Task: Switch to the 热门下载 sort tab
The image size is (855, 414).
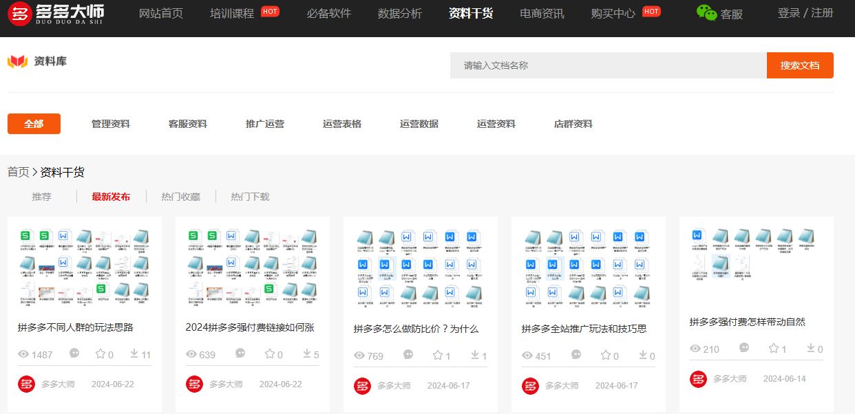Action: (x=250, y=197)
